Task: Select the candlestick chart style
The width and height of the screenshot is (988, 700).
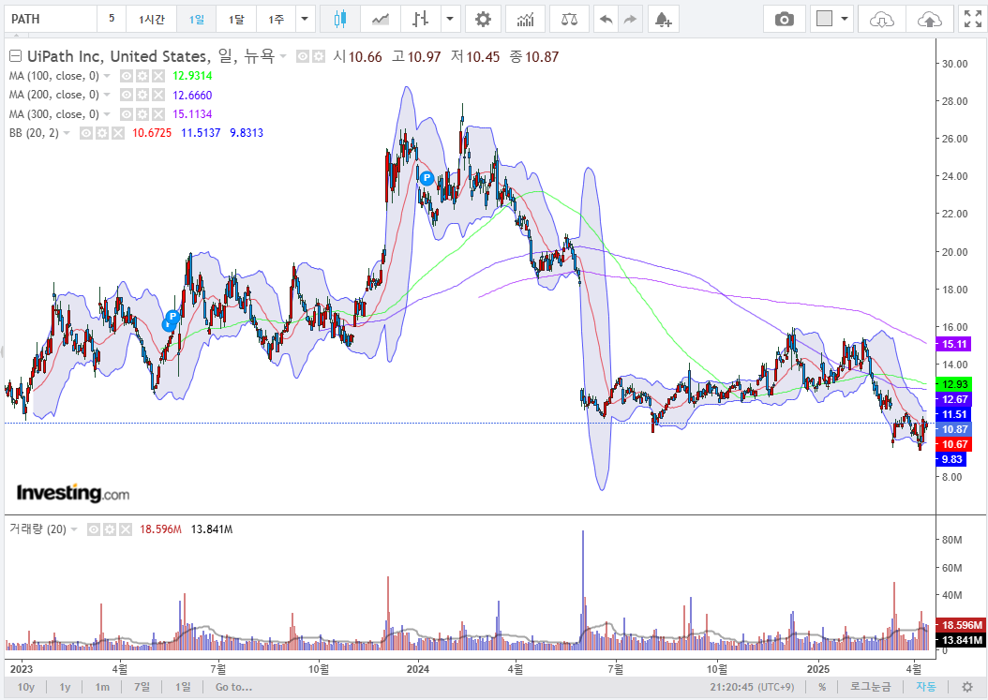Action: click(340, 19)
